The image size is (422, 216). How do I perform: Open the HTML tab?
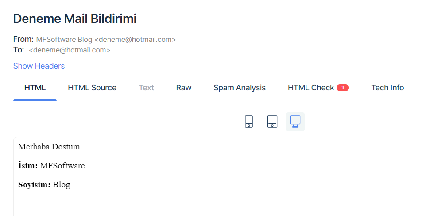[35, 88]
